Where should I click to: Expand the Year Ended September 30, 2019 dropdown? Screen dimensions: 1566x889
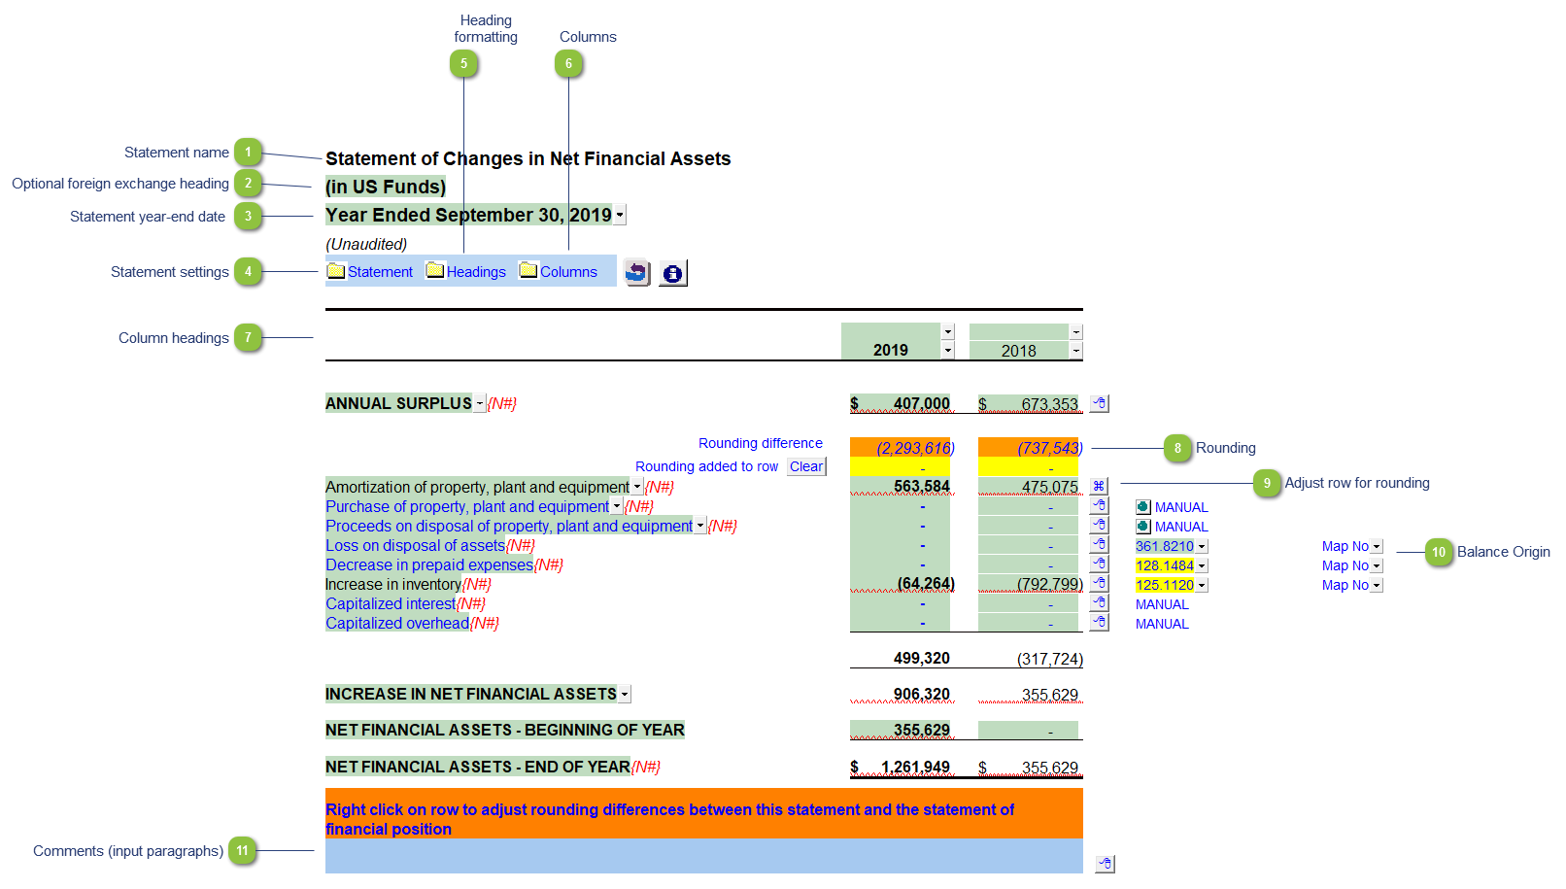(x=621, y=216)
